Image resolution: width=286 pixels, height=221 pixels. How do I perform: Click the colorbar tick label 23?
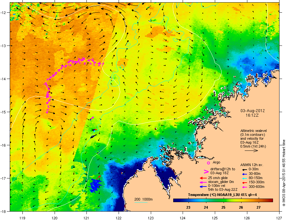point(188,207)
